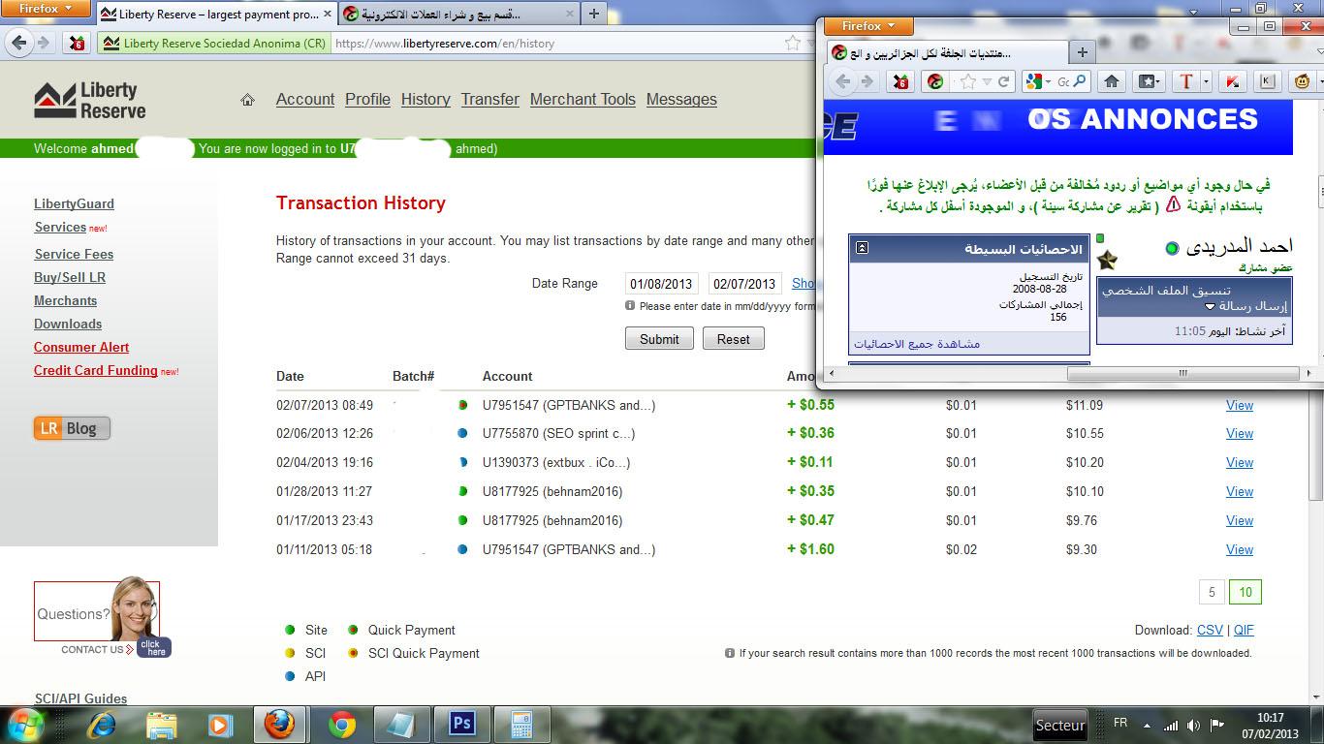Open bookmarks menu button in forum window
Screen dimensions: 1324x744
click(1149, 81)
